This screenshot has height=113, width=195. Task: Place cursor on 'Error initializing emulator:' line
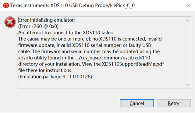click(x=47, y=20)
